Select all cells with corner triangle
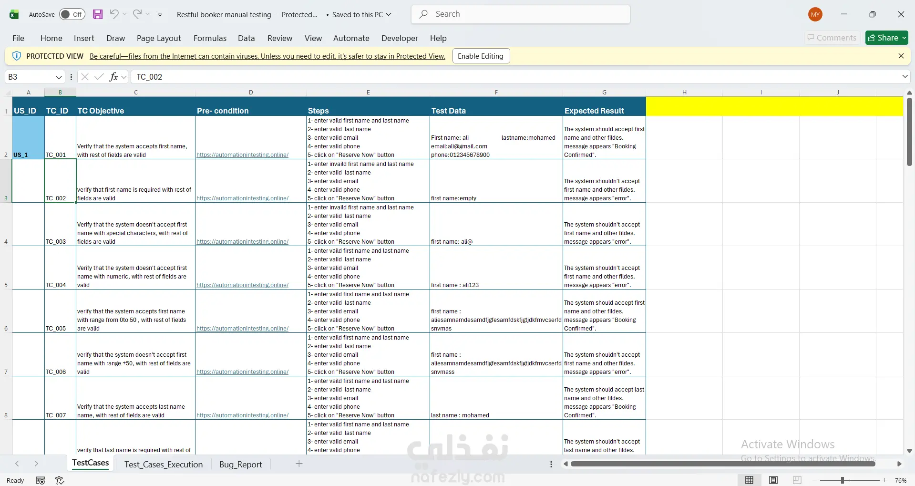 tap(8, 93)
